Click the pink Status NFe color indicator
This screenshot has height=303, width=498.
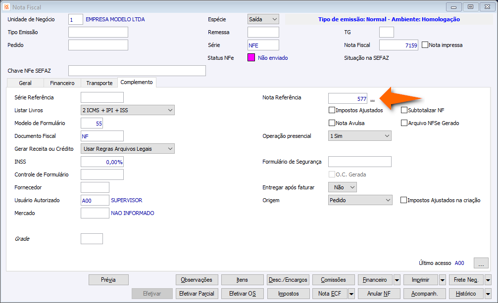coord(251,58)
